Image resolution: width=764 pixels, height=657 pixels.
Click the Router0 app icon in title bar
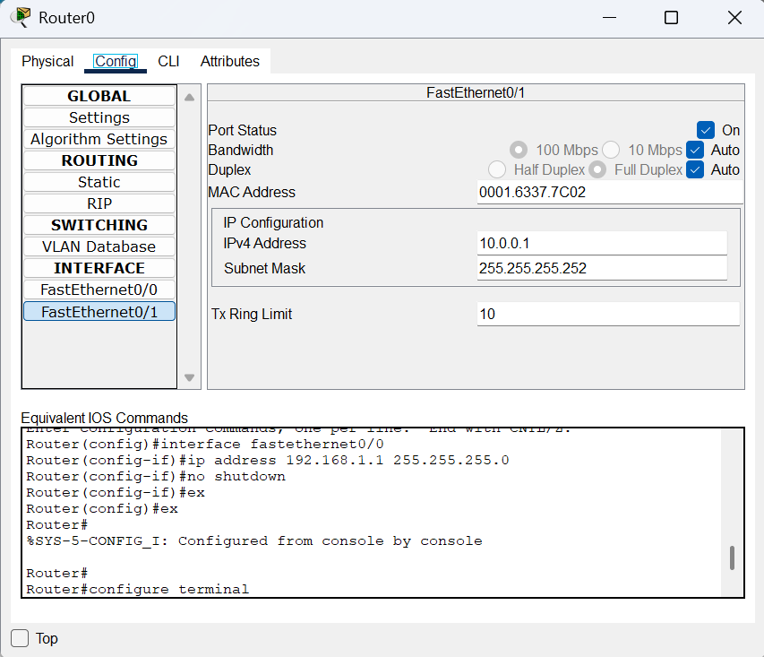20,18
